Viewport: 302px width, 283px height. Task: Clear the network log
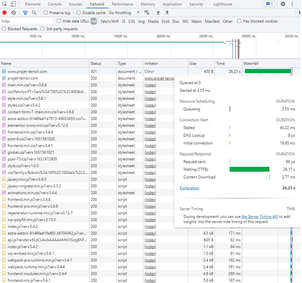pos(13,13)
